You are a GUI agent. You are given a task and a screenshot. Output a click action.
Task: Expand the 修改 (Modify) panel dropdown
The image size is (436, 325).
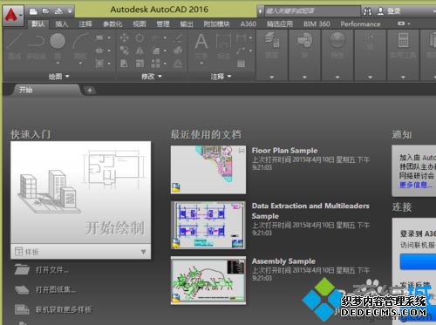pos(152,77)
